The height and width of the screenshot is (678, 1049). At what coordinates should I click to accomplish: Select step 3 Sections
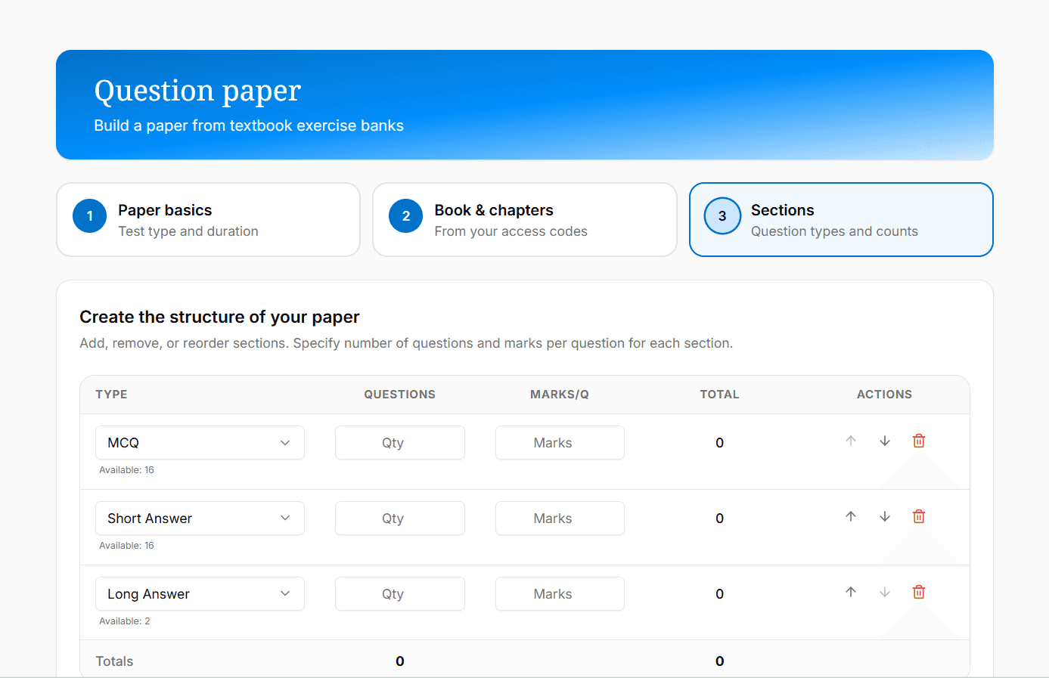(841, 220)
